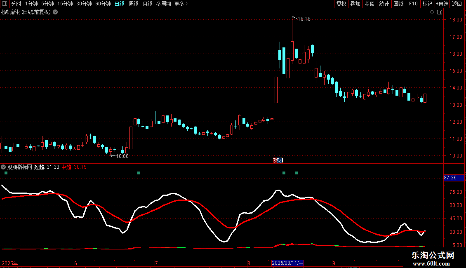466x268 pixels.
Task: Add stock to watchlist with +自选
Action: point(442,4)
